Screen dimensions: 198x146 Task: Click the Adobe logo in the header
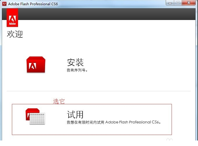tap(13, 18)
